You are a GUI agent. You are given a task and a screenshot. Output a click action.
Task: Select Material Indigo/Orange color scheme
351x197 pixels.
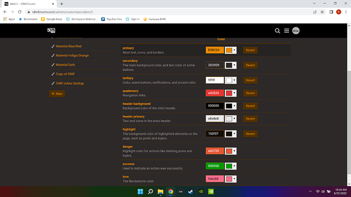tap(72, 55)
